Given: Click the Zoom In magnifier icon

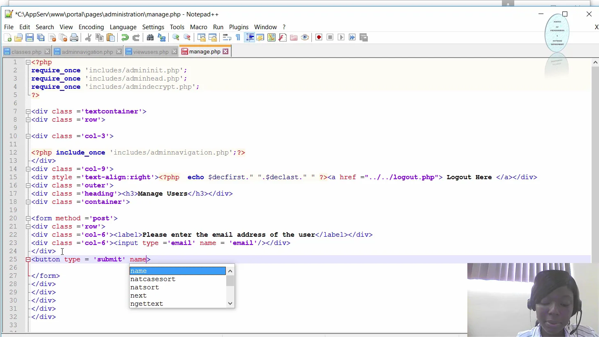Looking at the screenshot, I should (x=176, y=37).
